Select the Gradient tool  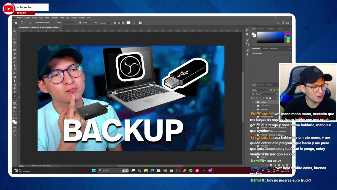click(x=15, y=77)
